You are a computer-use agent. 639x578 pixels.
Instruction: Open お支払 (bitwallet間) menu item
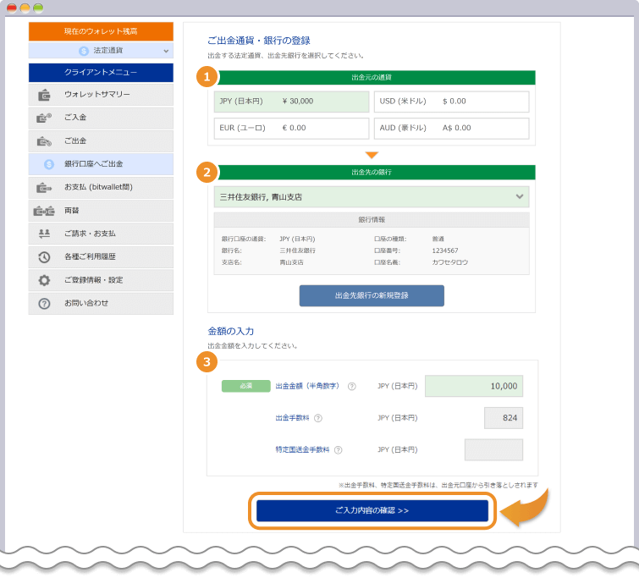coord(101,188)
